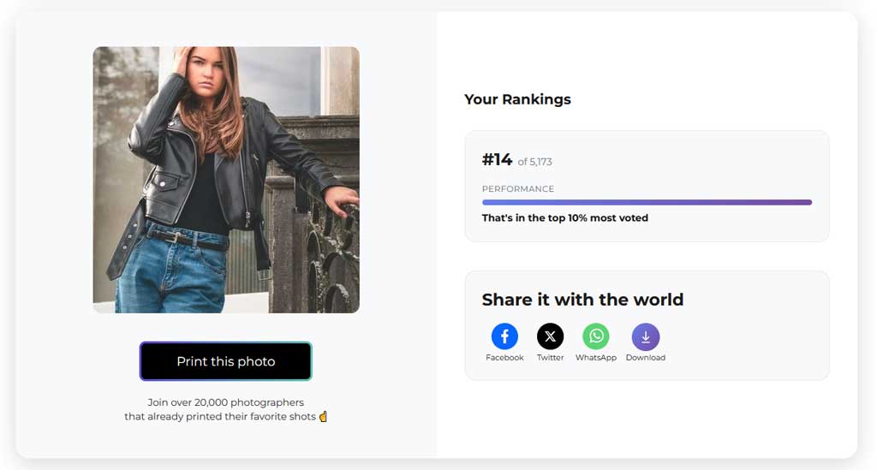
Task: Click the pointing hand emoji
Action: coord(323,417)
